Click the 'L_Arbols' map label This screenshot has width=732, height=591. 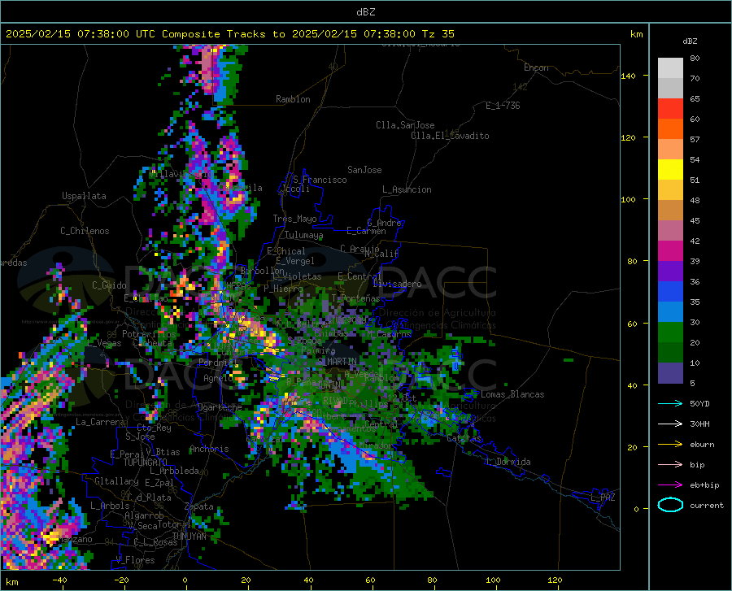pos(110,506)
